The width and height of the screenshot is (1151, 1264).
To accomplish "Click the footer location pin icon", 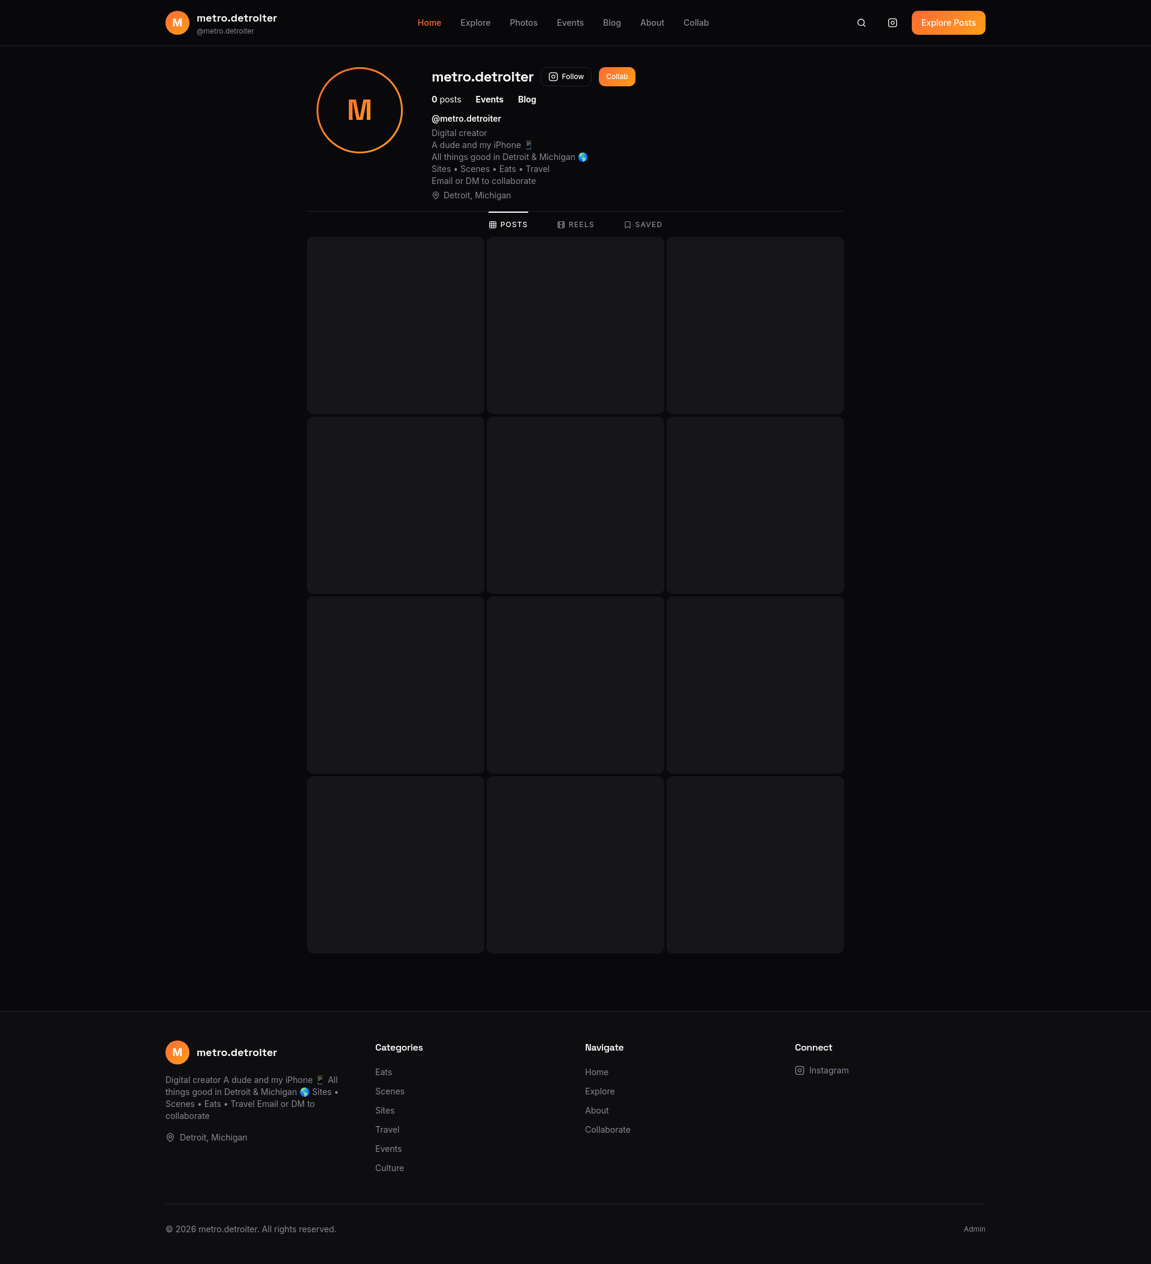I will [170, 1138].
